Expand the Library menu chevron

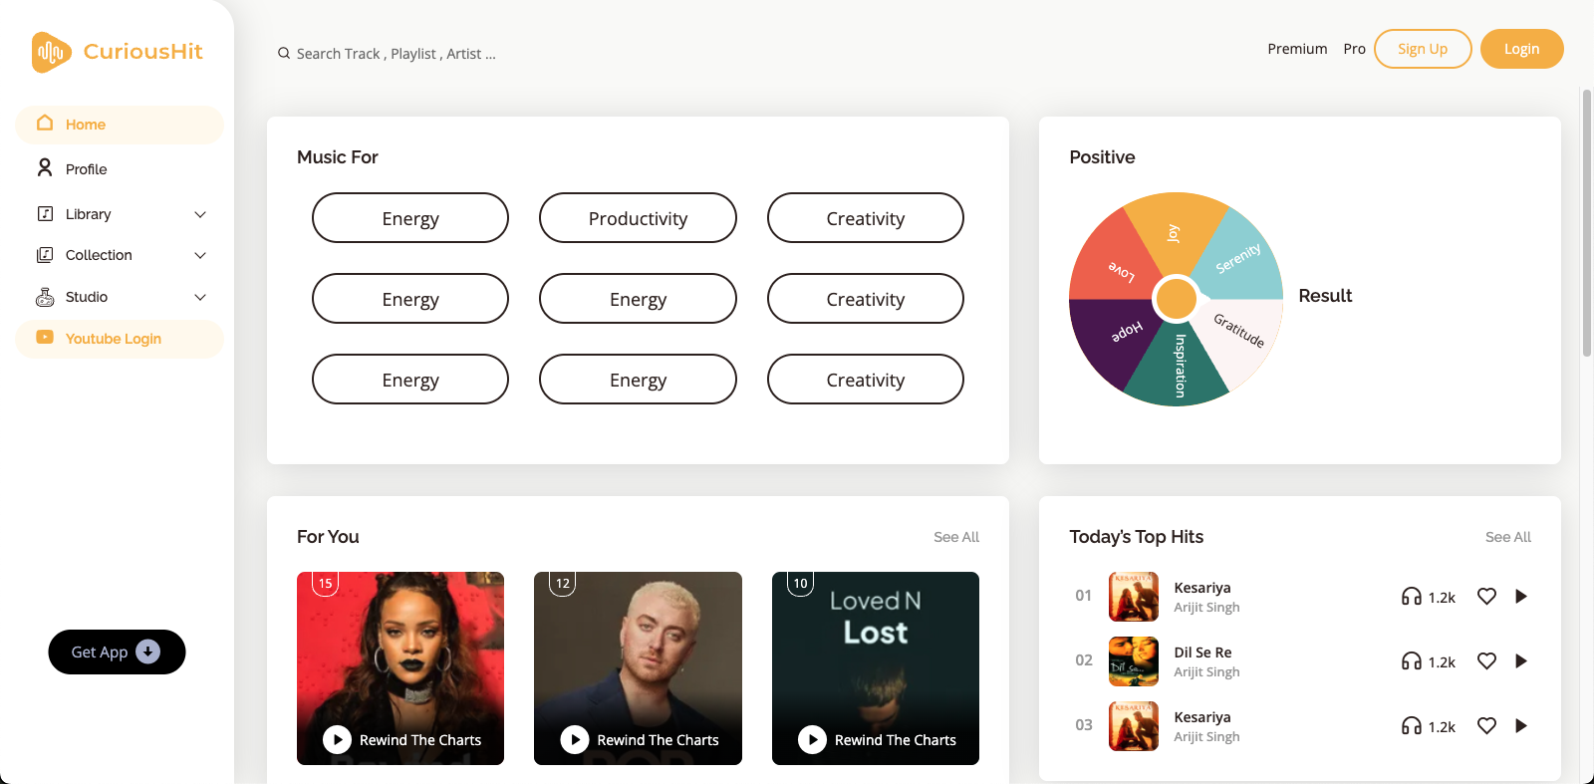tap(200, 214)
